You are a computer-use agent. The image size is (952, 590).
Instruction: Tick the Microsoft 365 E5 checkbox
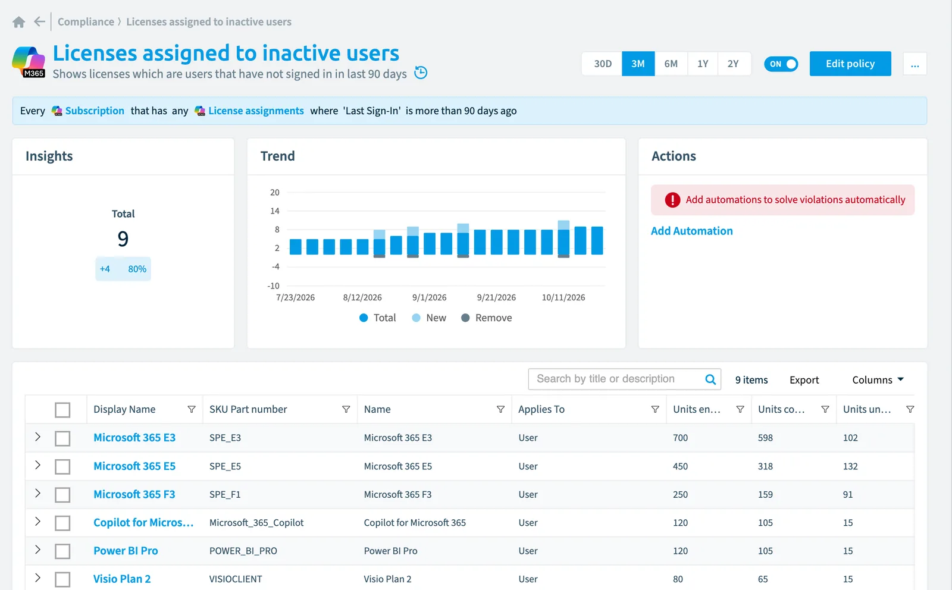pyautogui.click(x=62, y=467)
